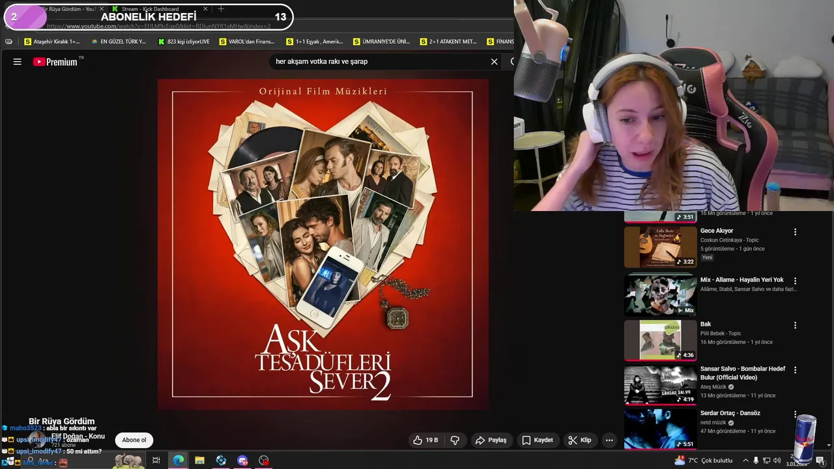Open Microsoft Edge from the taskbar
834x469 pixels.
click(x=179, y=461)
